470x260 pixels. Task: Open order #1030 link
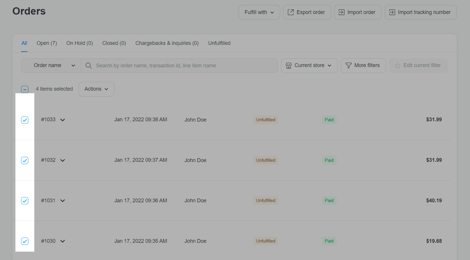click(48, 241)
